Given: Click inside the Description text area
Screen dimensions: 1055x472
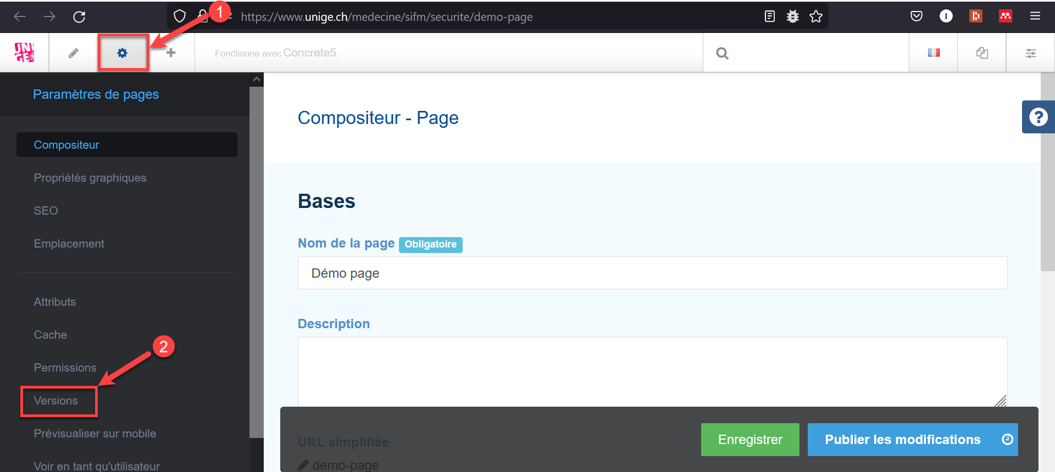Looking at the screenshot, I should [652, 372].
